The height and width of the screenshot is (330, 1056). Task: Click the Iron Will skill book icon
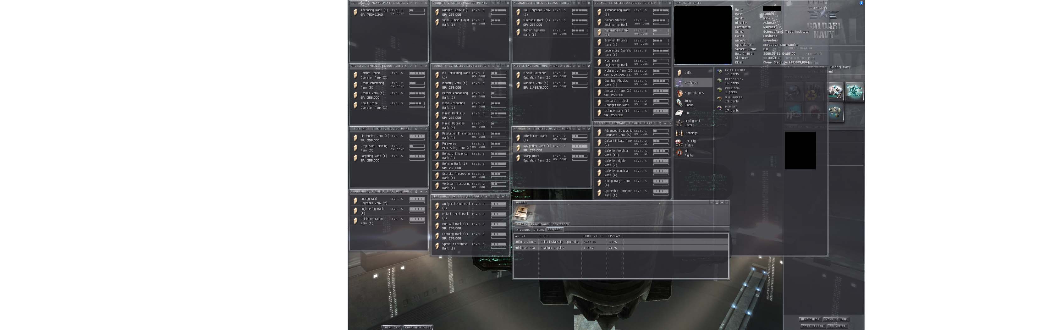(x=437, y=226)
